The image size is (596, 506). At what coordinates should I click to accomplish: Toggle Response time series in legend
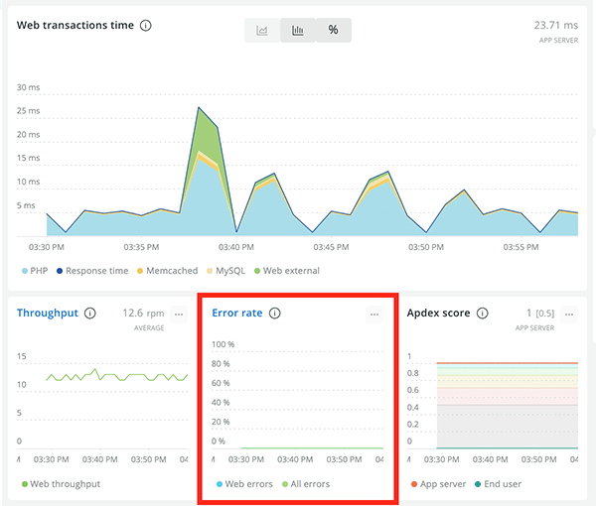[x=92, y=271]
